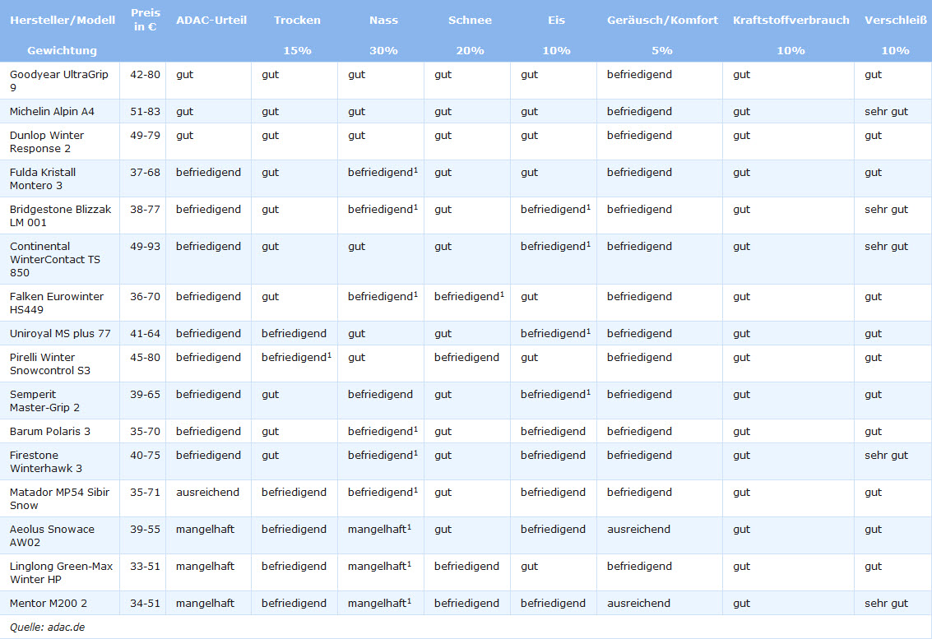The width and height of the screenshot is (932, 639).
Task: Click Linglong Green-Max Winter HP model
Action: (x=61, y=572)
